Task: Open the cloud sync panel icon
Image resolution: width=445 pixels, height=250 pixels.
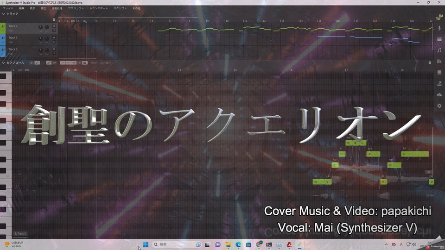Action: pos(439,94)
